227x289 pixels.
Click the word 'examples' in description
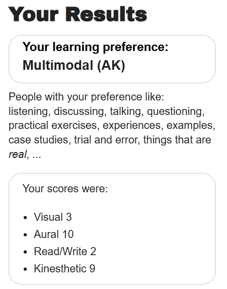(x=191, y=126)
